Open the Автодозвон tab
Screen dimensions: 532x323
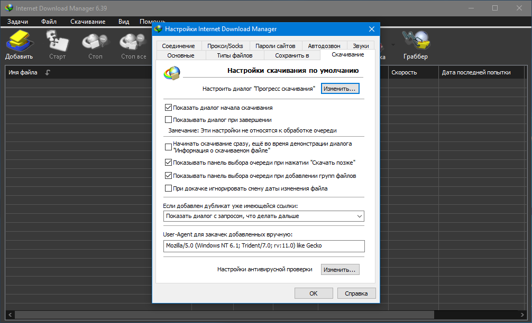pyautogui.click(x=324, y=46)
